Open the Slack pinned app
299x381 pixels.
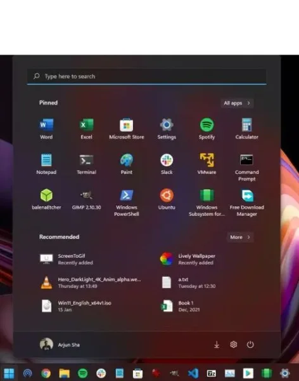(x=167, y=164)
